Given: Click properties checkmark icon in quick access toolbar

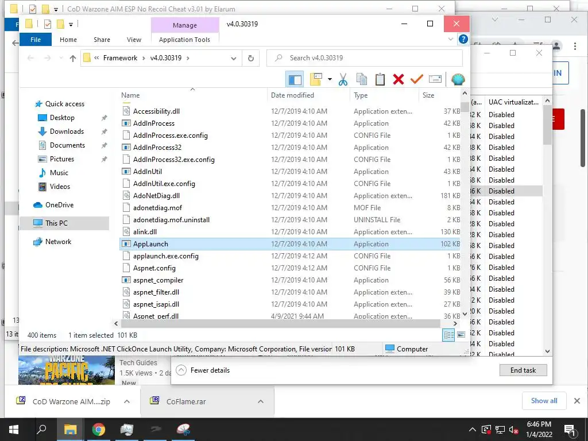Looking at the screenshot, I should point(47,24).
